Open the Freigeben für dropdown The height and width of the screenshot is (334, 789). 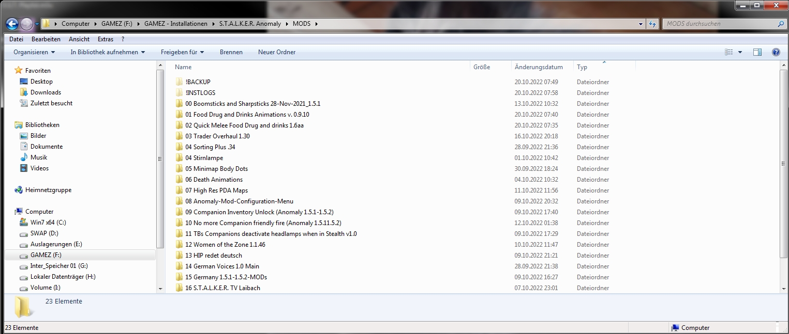click(x=182, y=52)
